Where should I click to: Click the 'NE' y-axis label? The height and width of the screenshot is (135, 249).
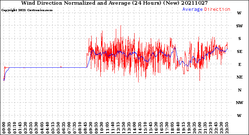(x=240, y=77)
